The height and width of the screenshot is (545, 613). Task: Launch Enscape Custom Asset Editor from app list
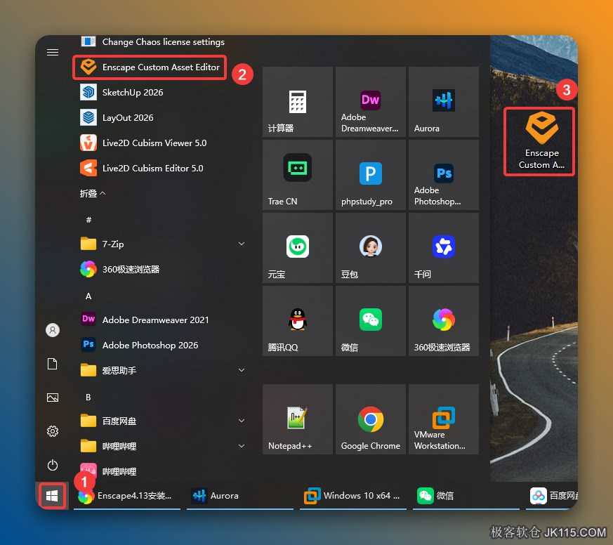[150, 67]
